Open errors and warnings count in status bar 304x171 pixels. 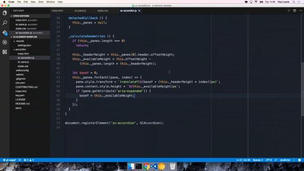[28, 160]
